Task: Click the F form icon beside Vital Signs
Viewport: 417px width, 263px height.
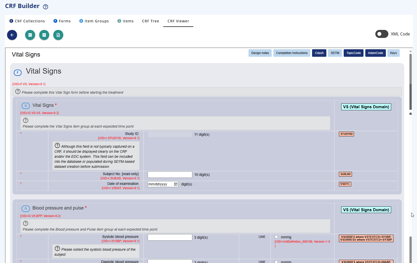Action: (18, 73)
